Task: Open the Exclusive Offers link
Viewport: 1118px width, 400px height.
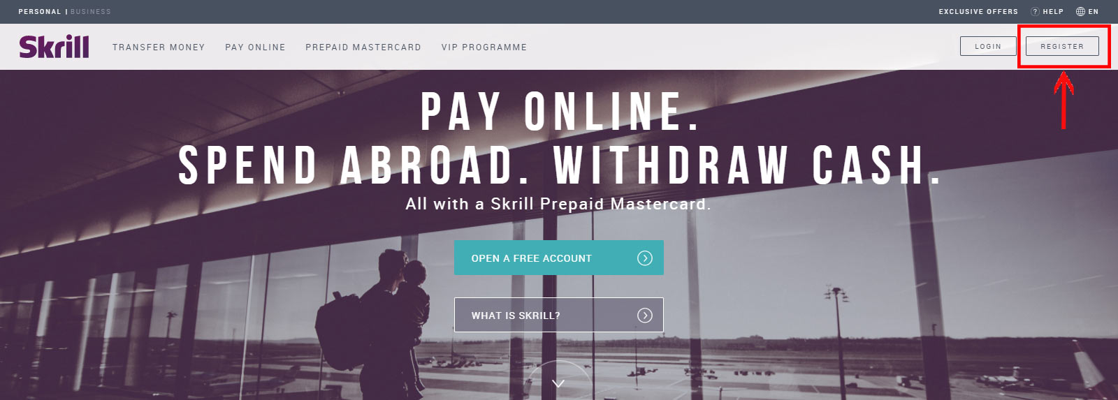Action: pyautogui.click(x=978, y=12)
